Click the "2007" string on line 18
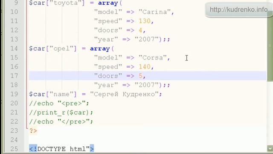273x154 pixels. (x=146, y=85)
